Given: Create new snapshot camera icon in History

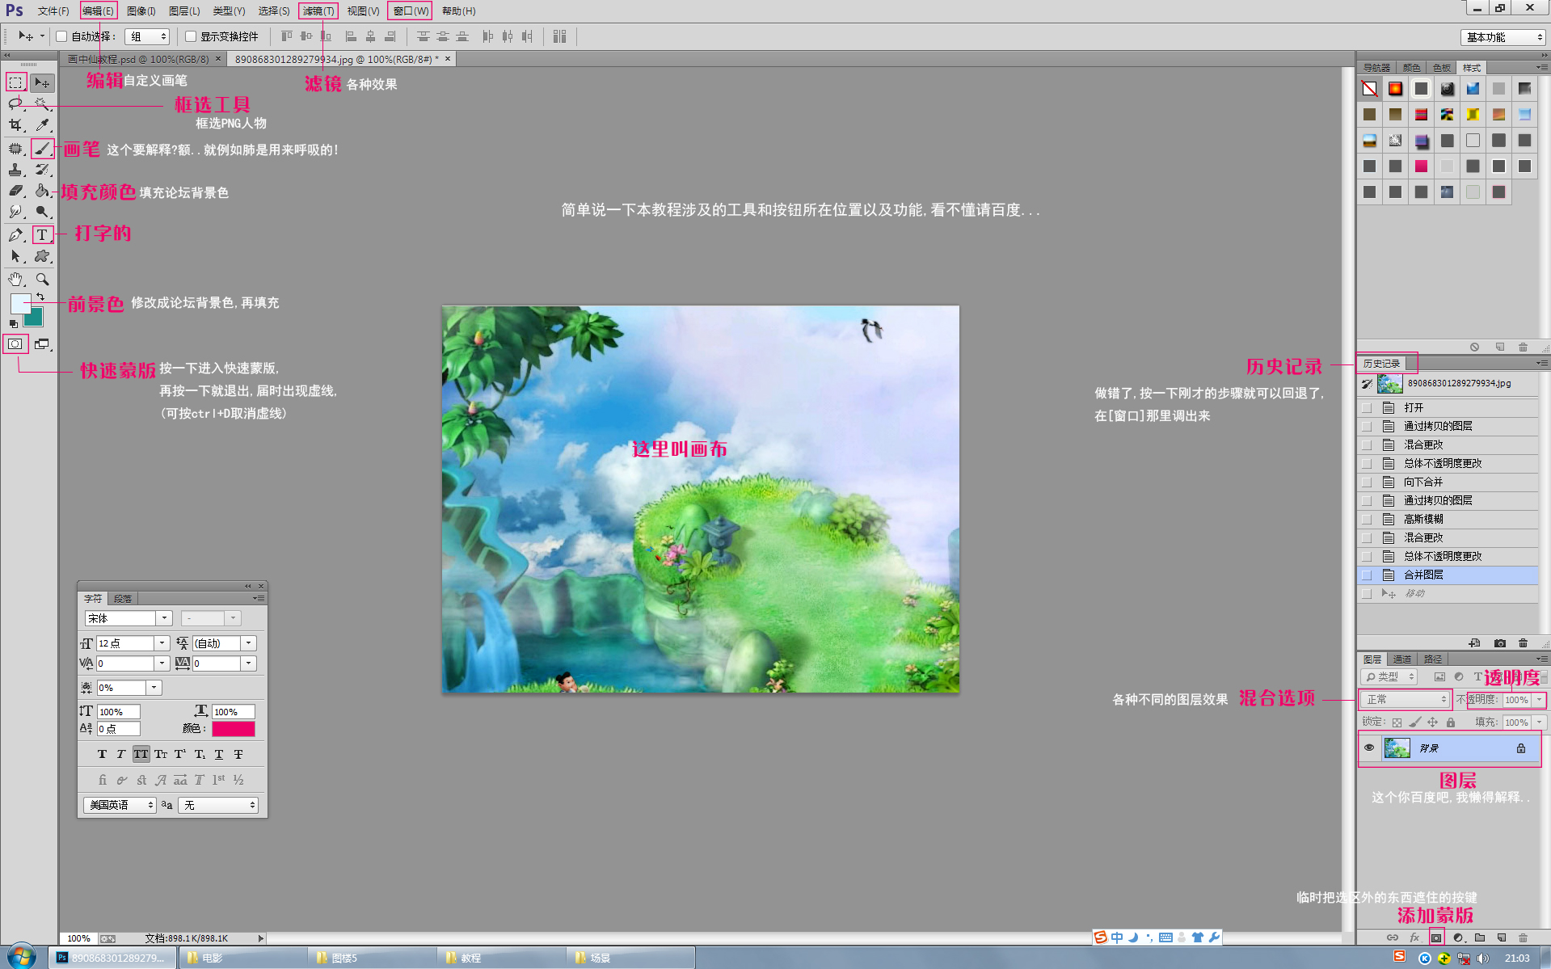Looking at the screenshot, I should 1500,643.
